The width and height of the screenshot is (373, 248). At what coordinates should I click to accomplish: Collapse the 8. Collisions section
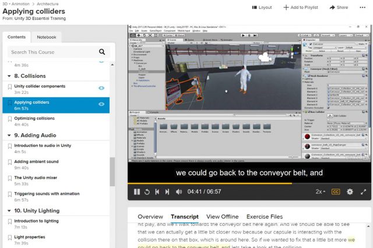click(9, 76)
